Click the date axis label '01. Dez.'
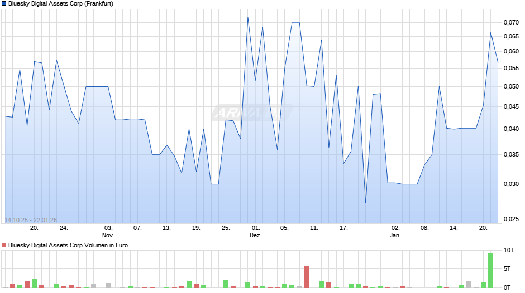The image size is (525, 293). 255,232
